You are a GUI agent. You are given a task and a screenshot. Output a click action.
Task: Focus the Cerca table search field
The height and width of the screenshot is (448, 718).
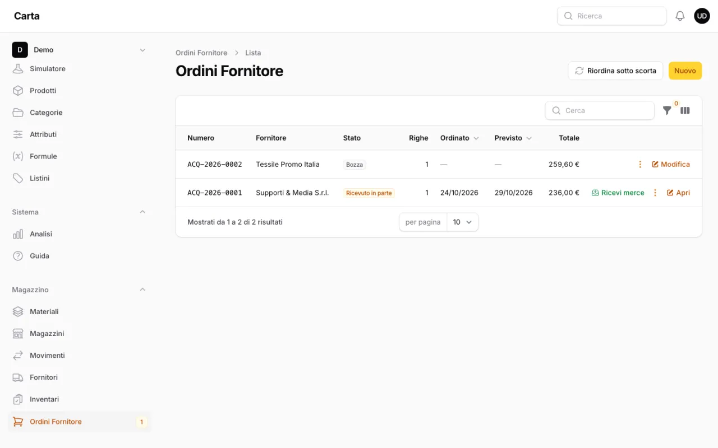pyautogui.click(x=600, y=110)
